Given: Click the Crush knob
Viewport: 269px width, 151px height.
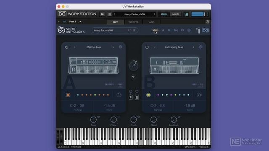Looking at the screenshot, I should pyautogui.click(x=134, y=120).
